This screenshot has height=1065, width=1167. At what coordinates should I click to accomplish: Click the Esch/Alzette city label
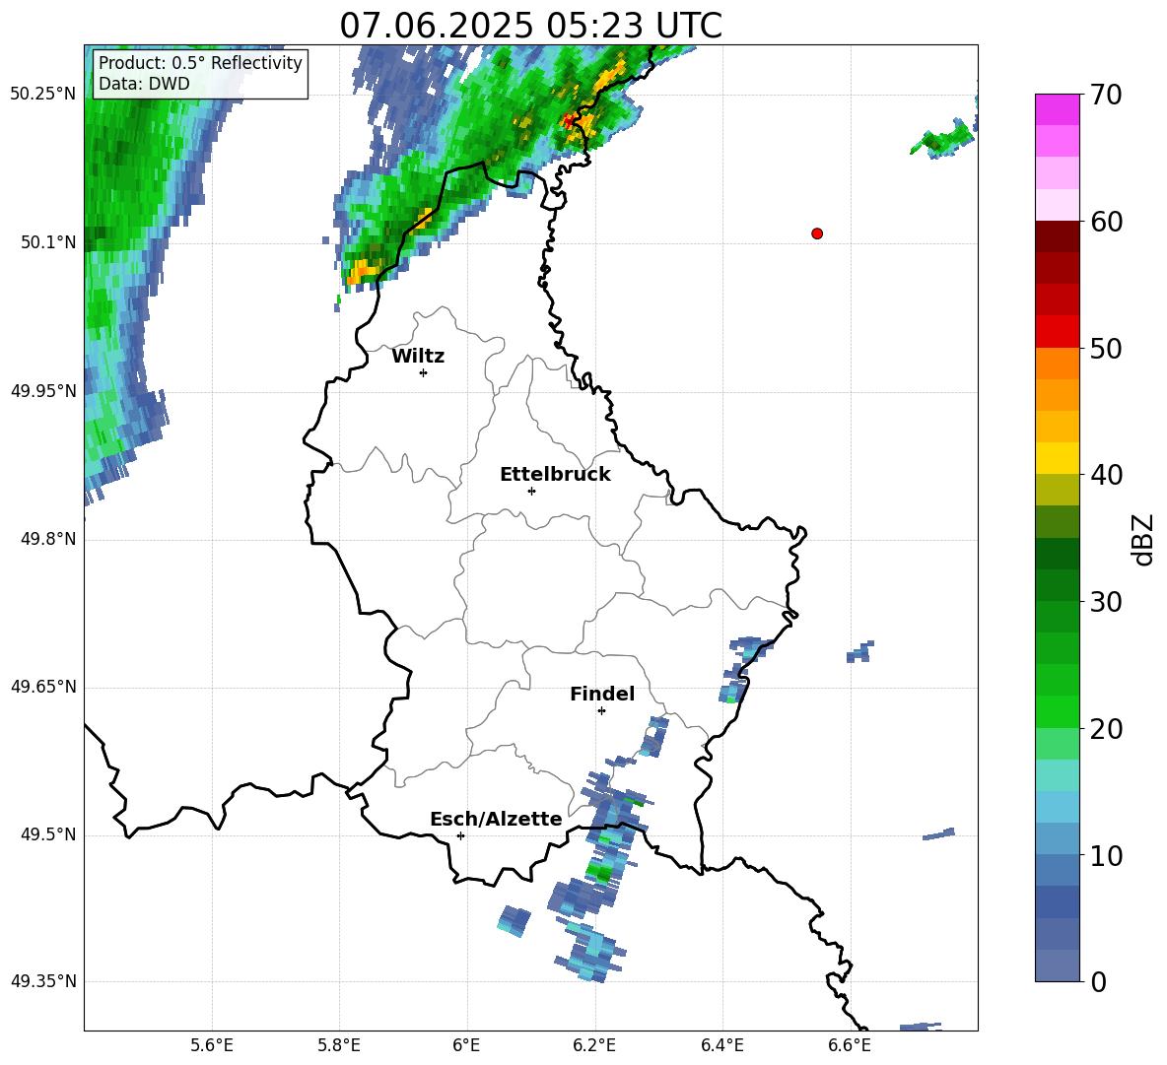tap(496, 819)
